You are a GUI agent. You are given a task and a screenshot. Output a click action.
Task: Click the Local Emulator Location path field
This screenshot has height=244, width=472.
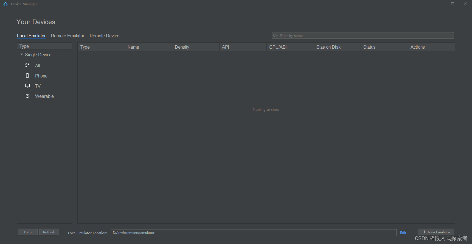click(x=254, y=232)
